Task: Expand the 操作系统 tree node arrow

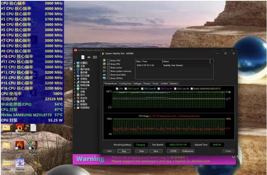Action: (75, 69)
